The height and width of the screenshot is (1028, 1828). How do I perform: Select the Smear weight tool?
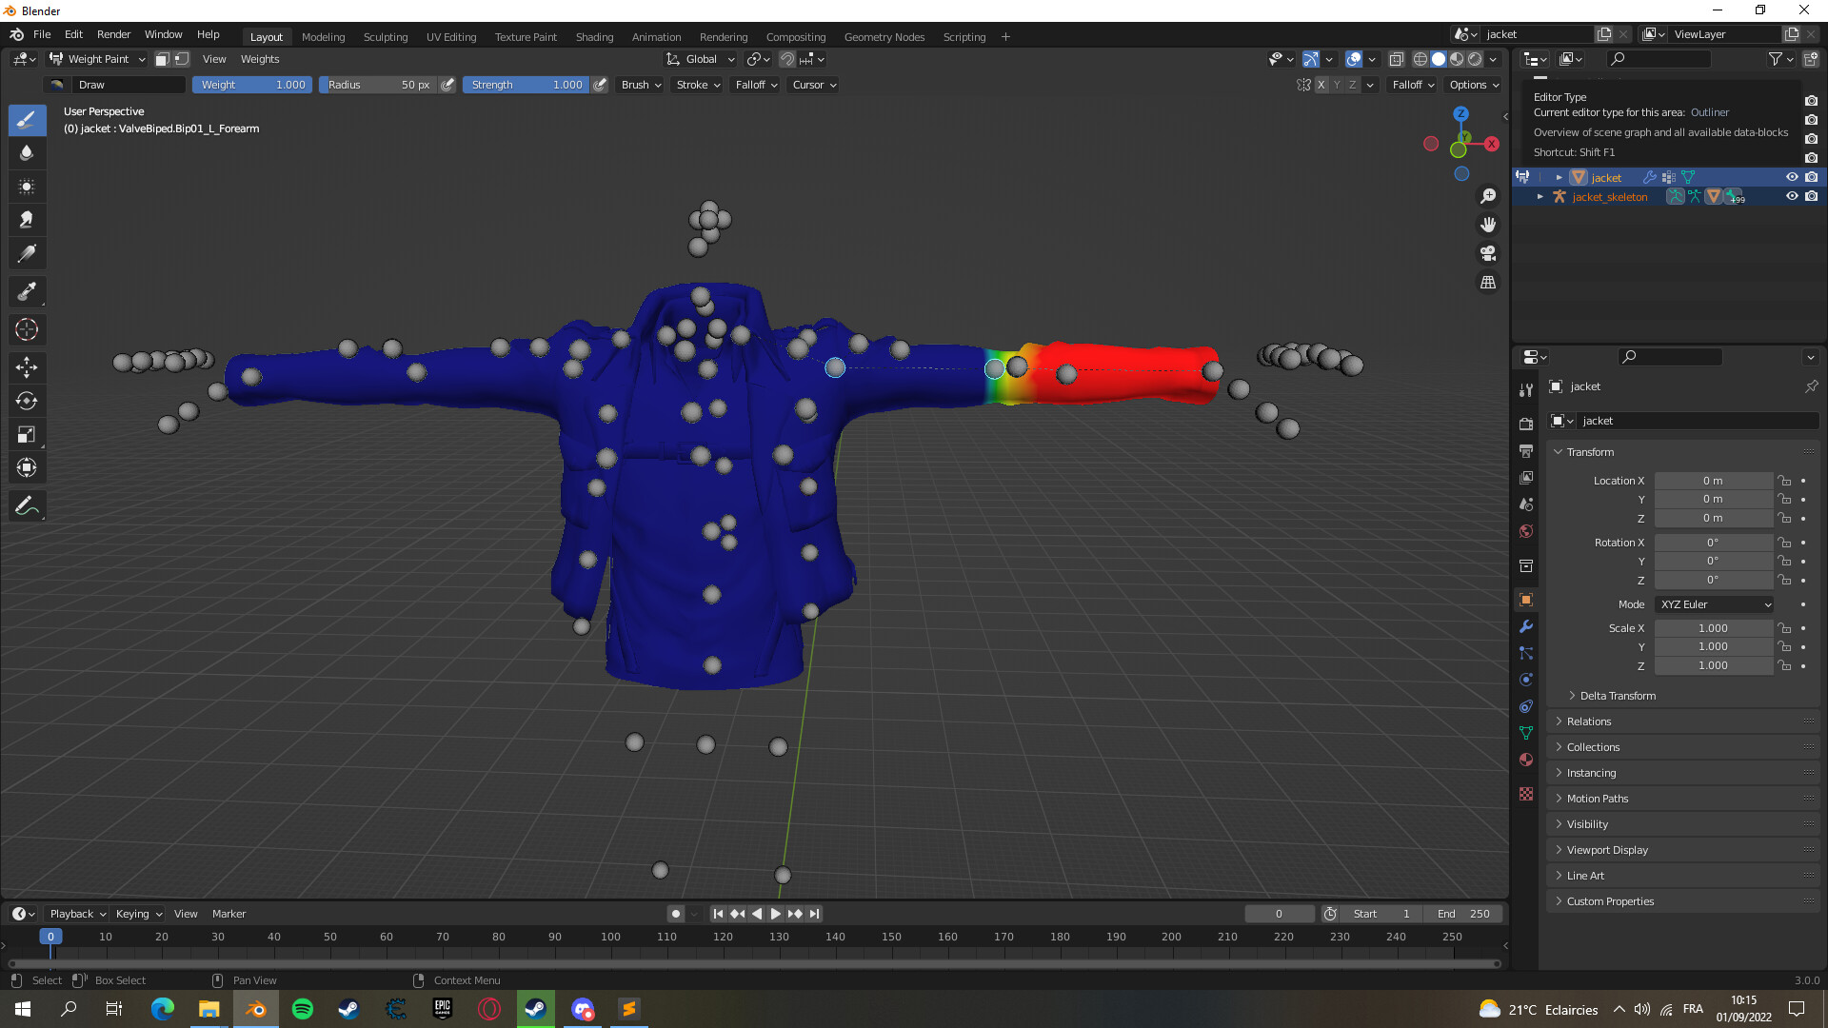pyautogui.click(x=27, y=220)
